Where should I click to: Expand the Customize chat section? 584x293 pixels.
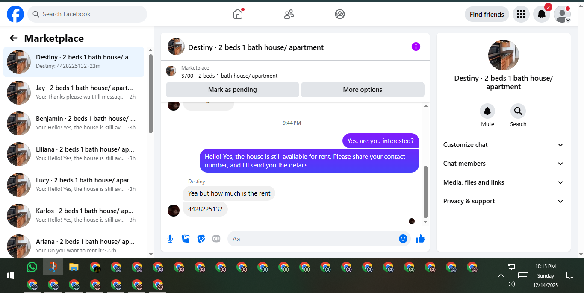[x=504, y=145]
